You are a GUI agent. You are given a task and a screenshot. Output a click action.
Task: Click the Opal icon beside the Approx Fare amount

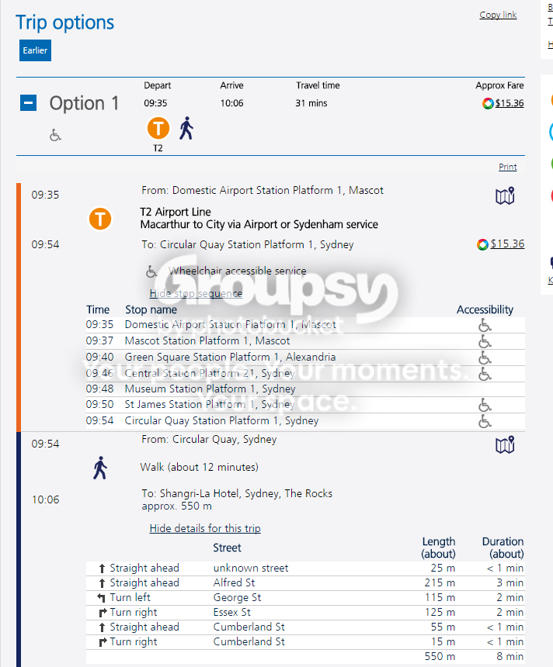(x=488, y=103)
